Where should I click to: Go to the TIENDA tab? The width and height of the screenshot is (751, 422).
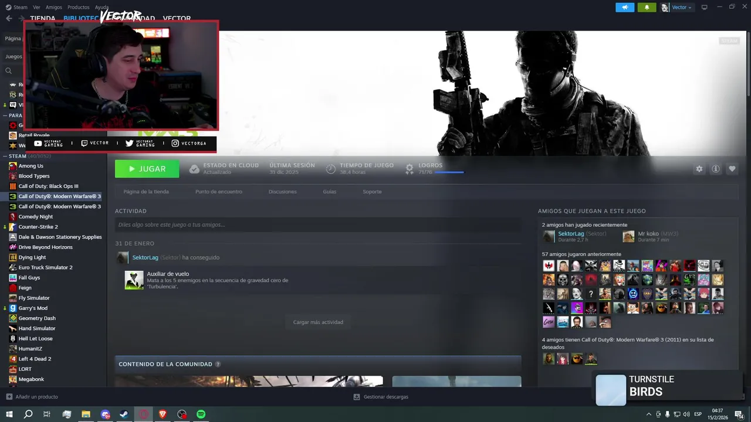pyautogui.click(x=43, y=18)
